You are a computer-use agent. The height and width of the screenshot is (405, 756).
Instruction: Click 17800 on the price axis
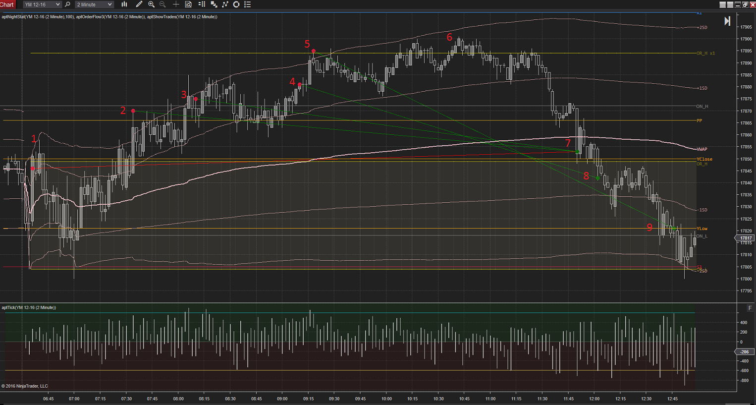(x=746, y=279)
